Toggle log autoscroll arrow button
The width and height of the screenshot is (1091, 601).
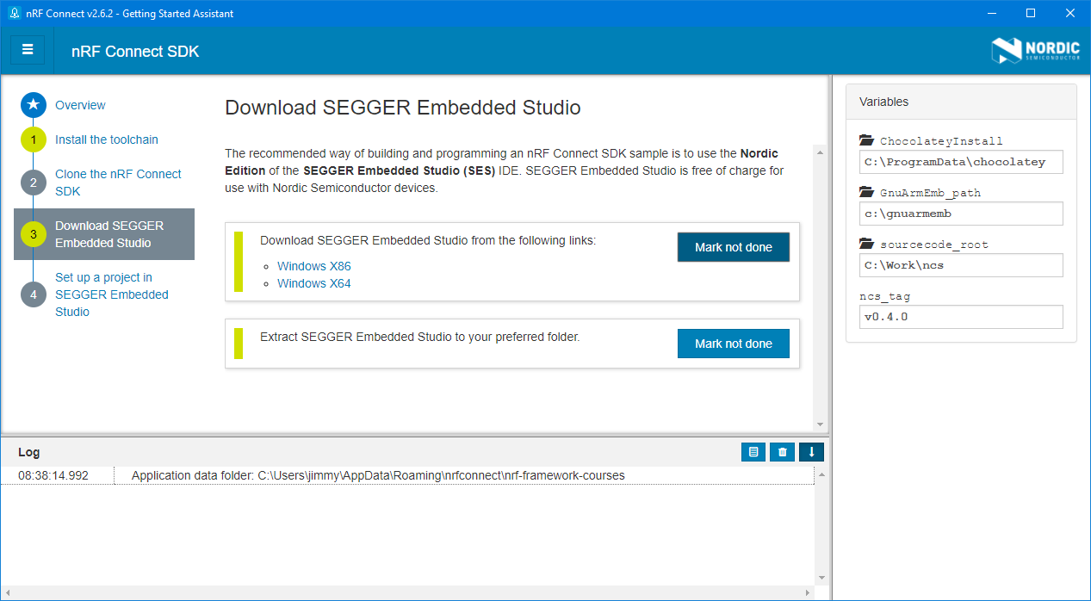[811, 452]
